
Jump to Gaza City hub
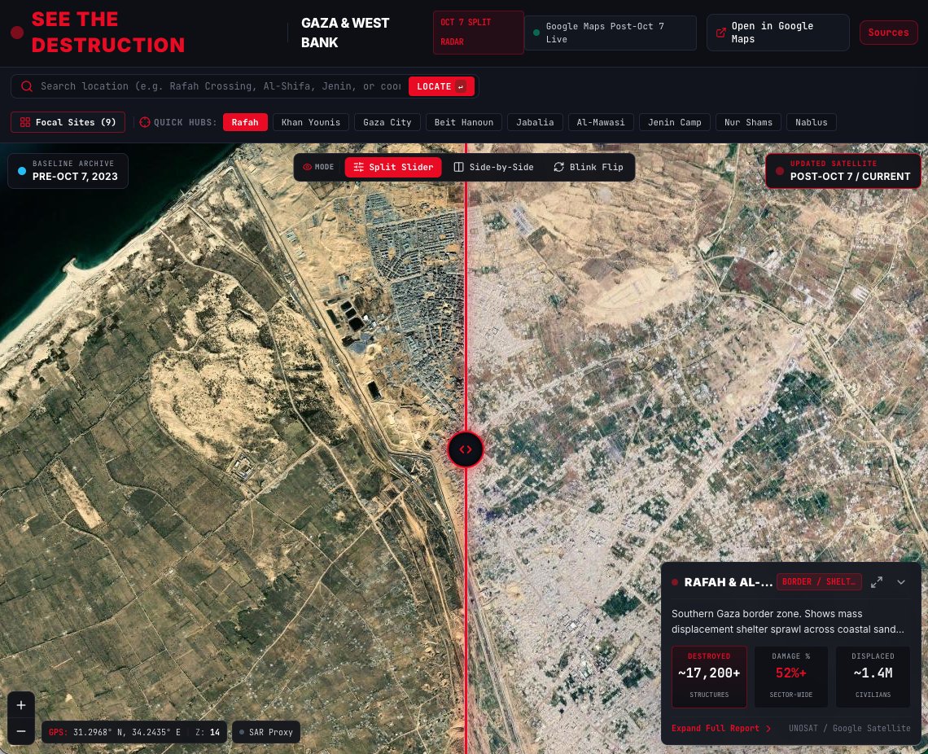387,122
